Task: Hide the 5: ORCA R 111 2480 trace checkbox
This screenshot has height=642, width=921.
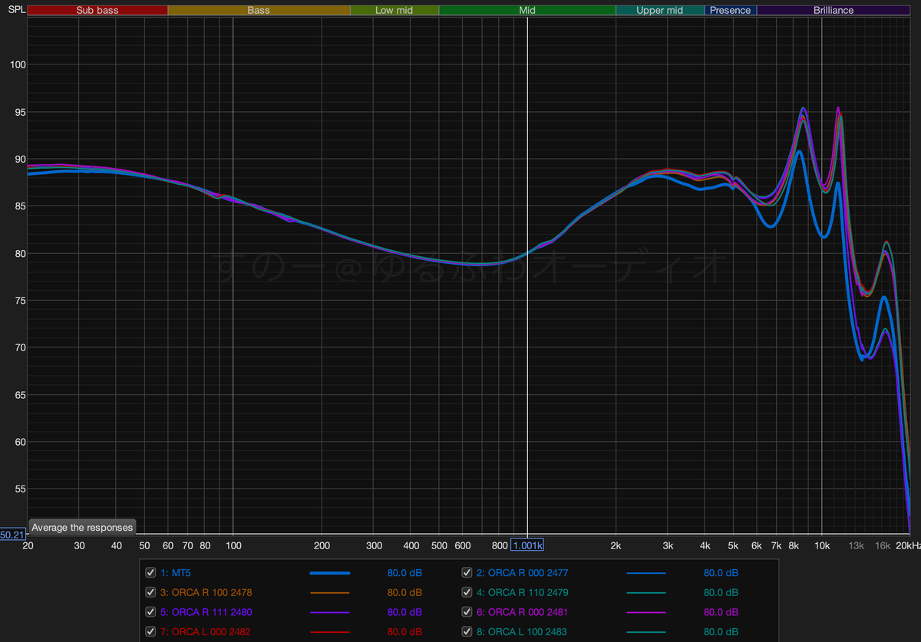Action: [x=150, y=612]
